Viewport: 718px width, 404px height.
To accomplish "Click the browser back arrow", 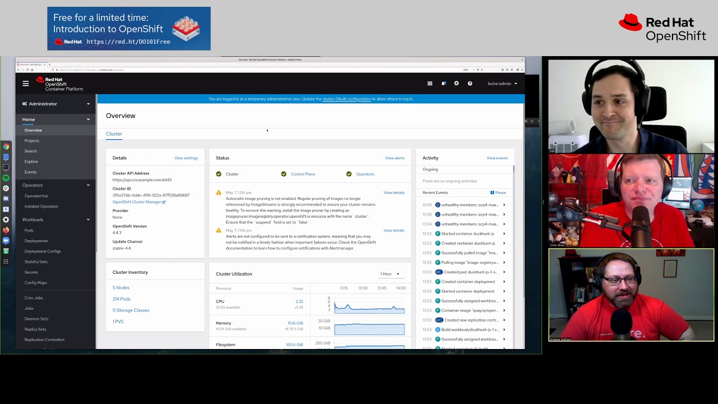I will [19, 70].
